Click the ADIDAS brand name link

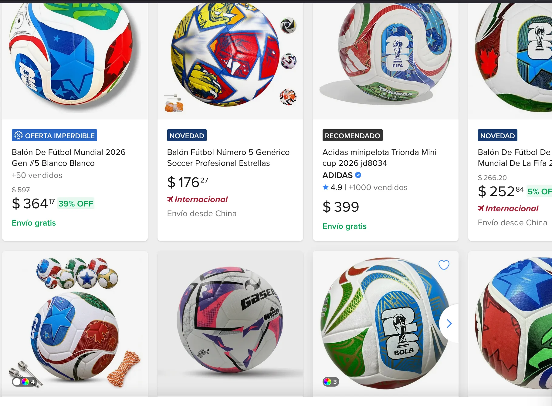pos(337,175)
